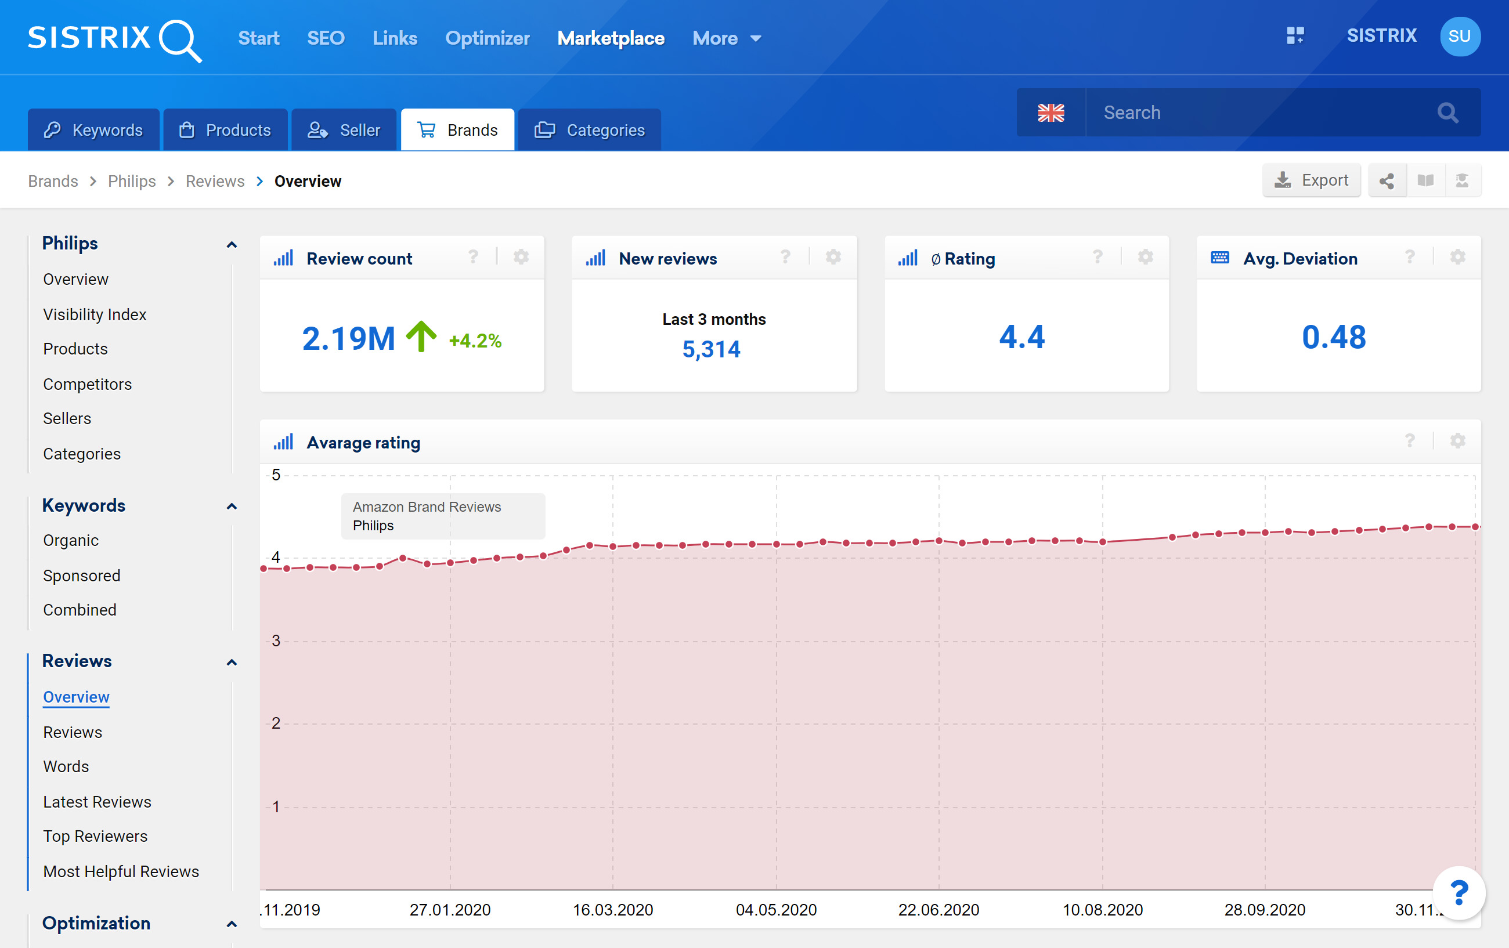Click the last data point on chart
The width and height of the screenshot is (1509, 948).
point(1475,527)
